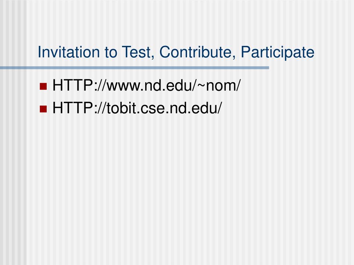
Task: Click the tobit portion of second URL
Action: pos(122,108)
